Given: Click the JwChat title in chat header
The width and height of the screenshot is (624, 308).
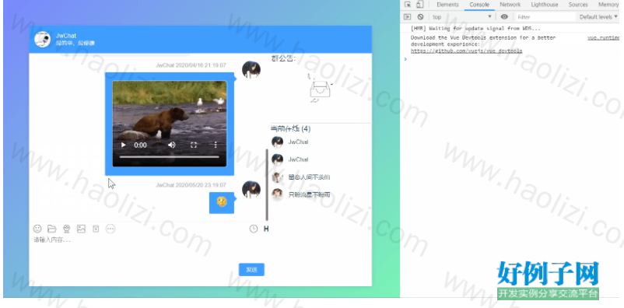Looking at the screenshot, I should [x=66, y=36].
